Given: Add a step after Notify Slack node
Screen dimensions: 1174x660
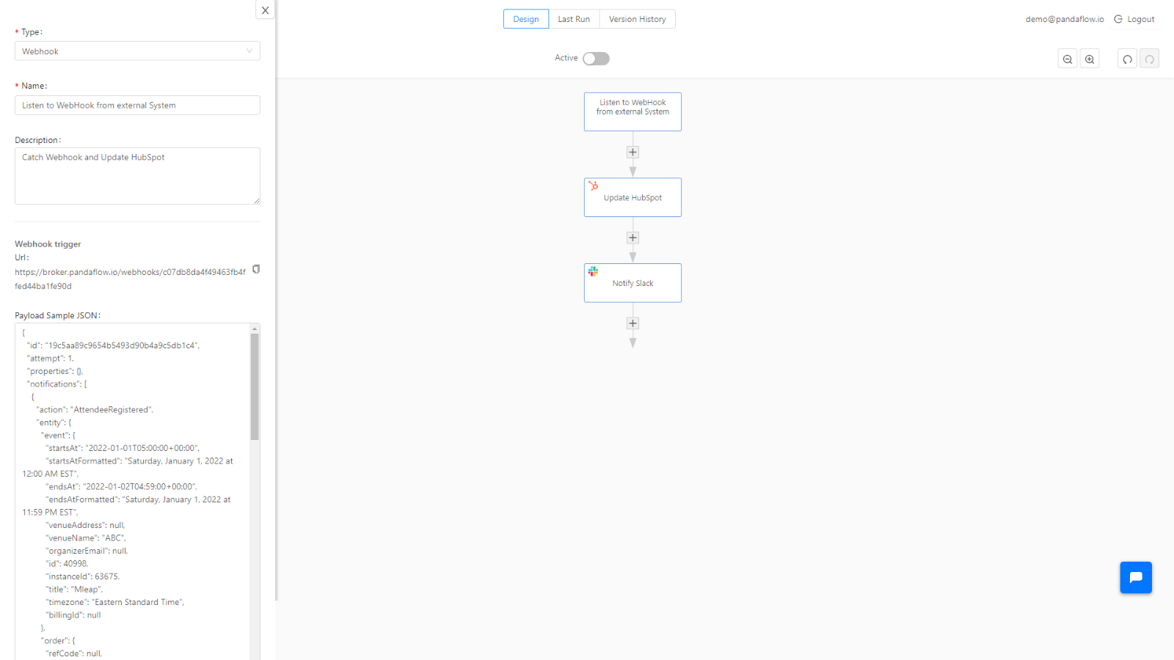Looking at the screenshot, I should point(632,323).
